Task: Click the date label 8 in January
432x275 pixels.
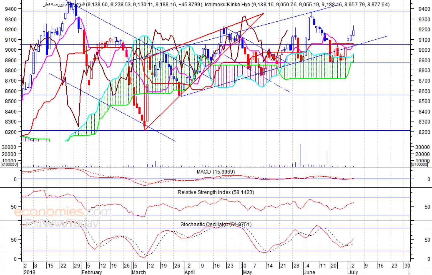Action: click(x=35, y=266)
